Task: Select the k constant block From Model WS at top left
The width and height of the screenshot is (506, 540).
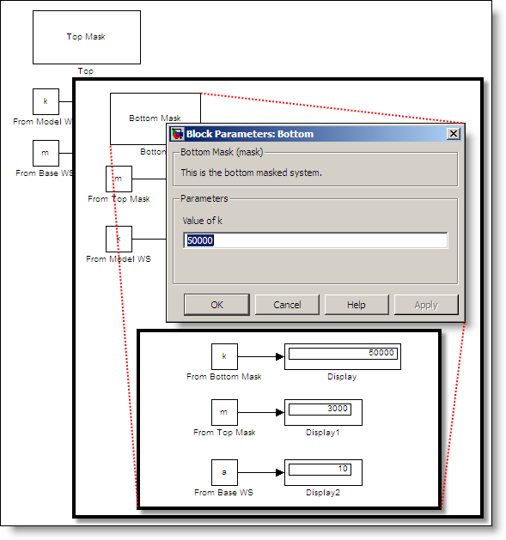Action: click(x=46, y=101)
